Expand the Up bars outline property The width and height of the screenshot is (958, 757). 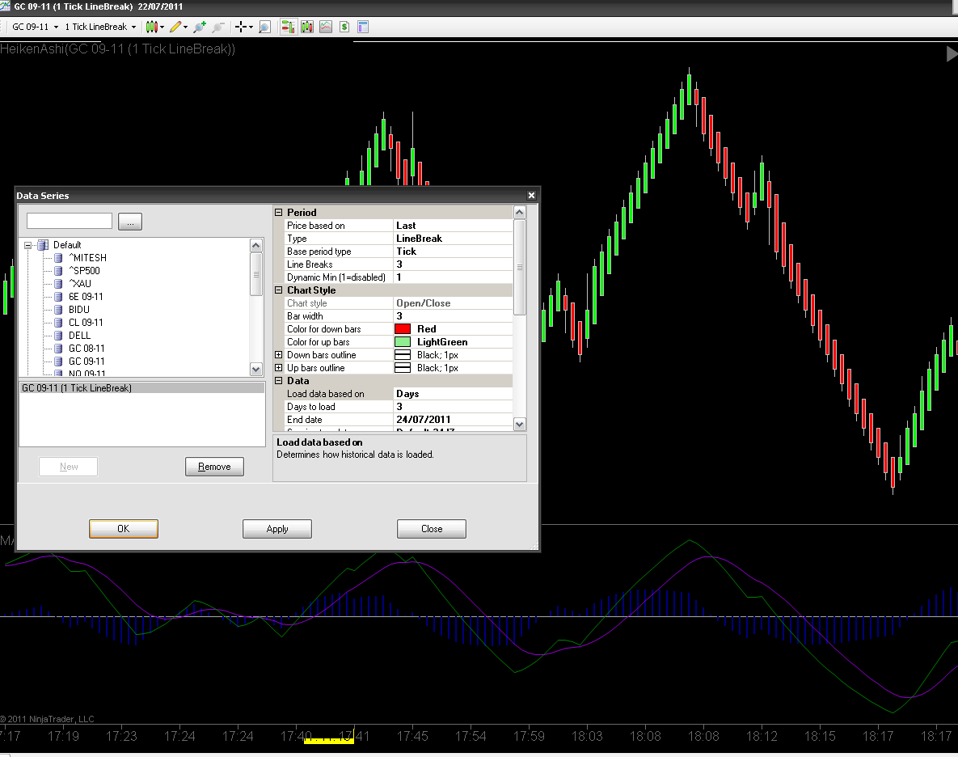coord(279,368)
